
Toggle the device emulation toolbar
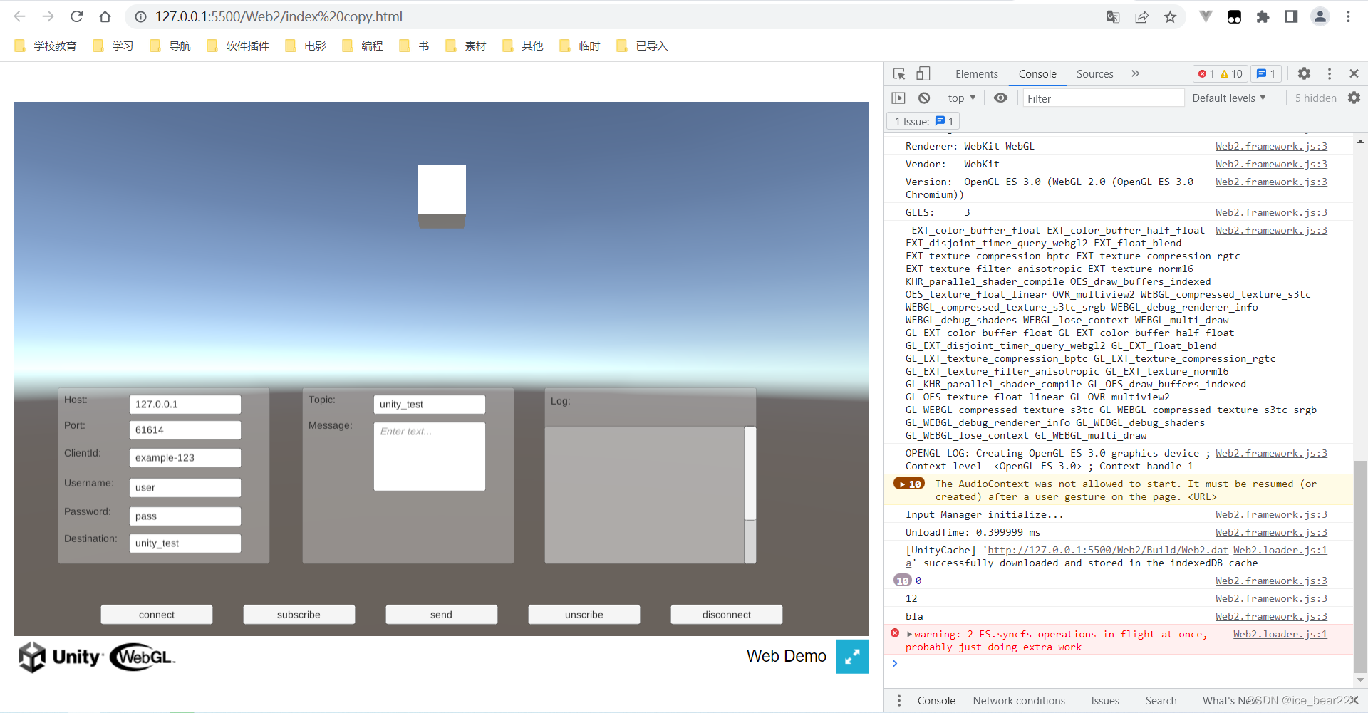coord(923,73)
